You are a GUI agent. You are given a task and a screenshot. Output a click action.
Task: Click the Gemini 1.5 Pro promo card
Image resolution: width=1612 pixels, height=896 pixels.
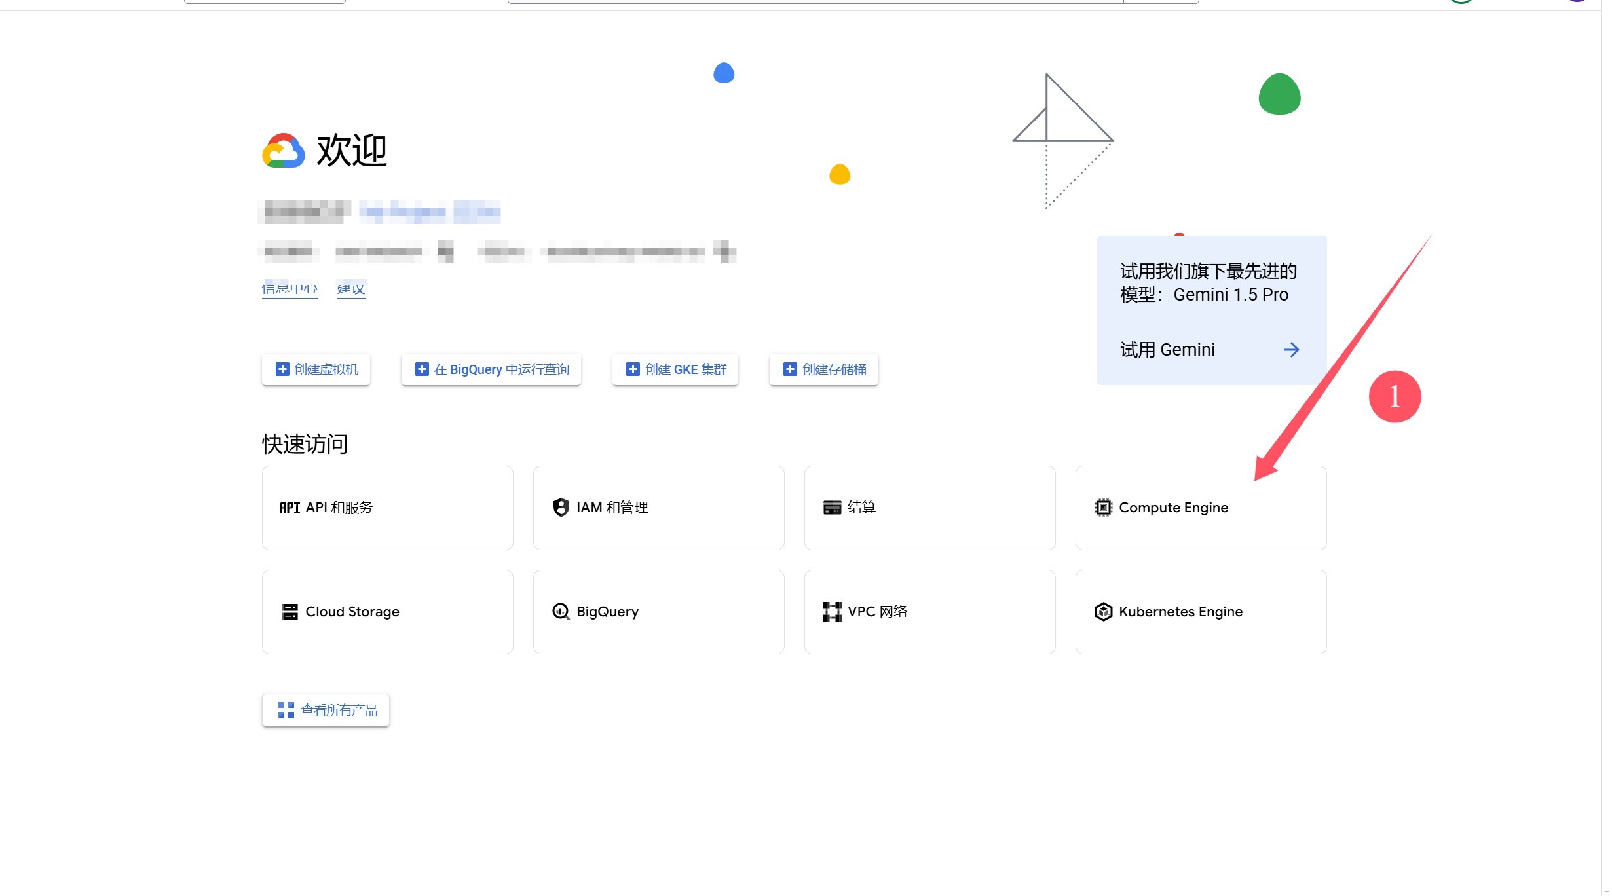pyautogui.click(x=1210, y=283)
